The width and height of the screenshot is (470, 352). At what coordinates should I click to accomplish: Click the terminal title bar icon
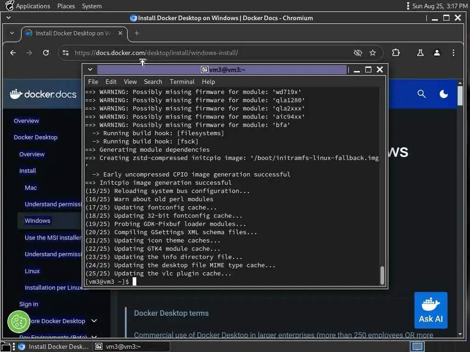click(x=204, y=70)
